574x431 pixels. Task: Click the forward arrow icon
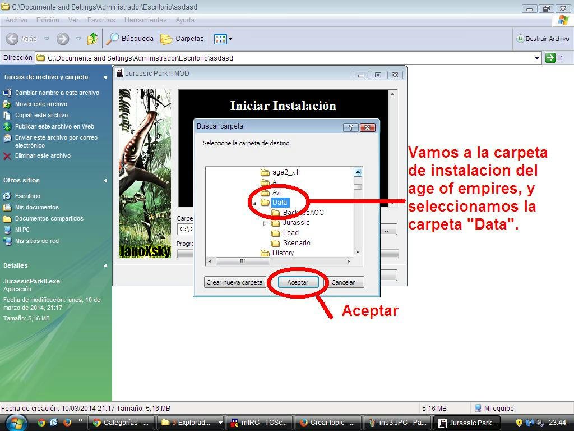(x=63, y=39)
